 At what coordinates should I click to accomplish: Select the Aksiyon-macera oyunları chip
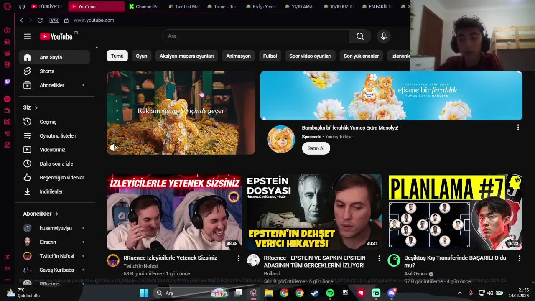(186, 56)
